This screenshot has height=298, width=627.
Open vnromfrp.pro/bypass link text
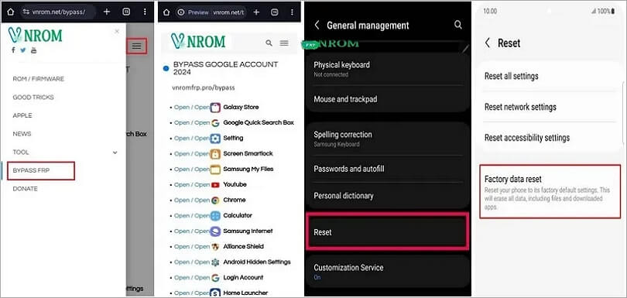point(203,87)
